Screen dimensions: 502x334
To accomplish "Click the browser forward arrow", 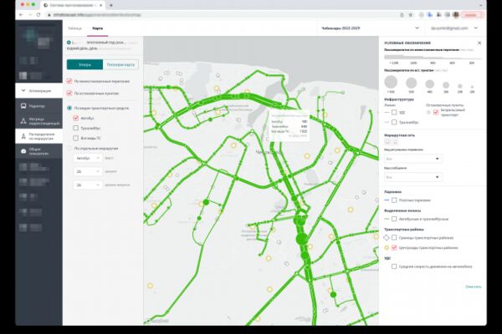I will (x=30, y=15).
